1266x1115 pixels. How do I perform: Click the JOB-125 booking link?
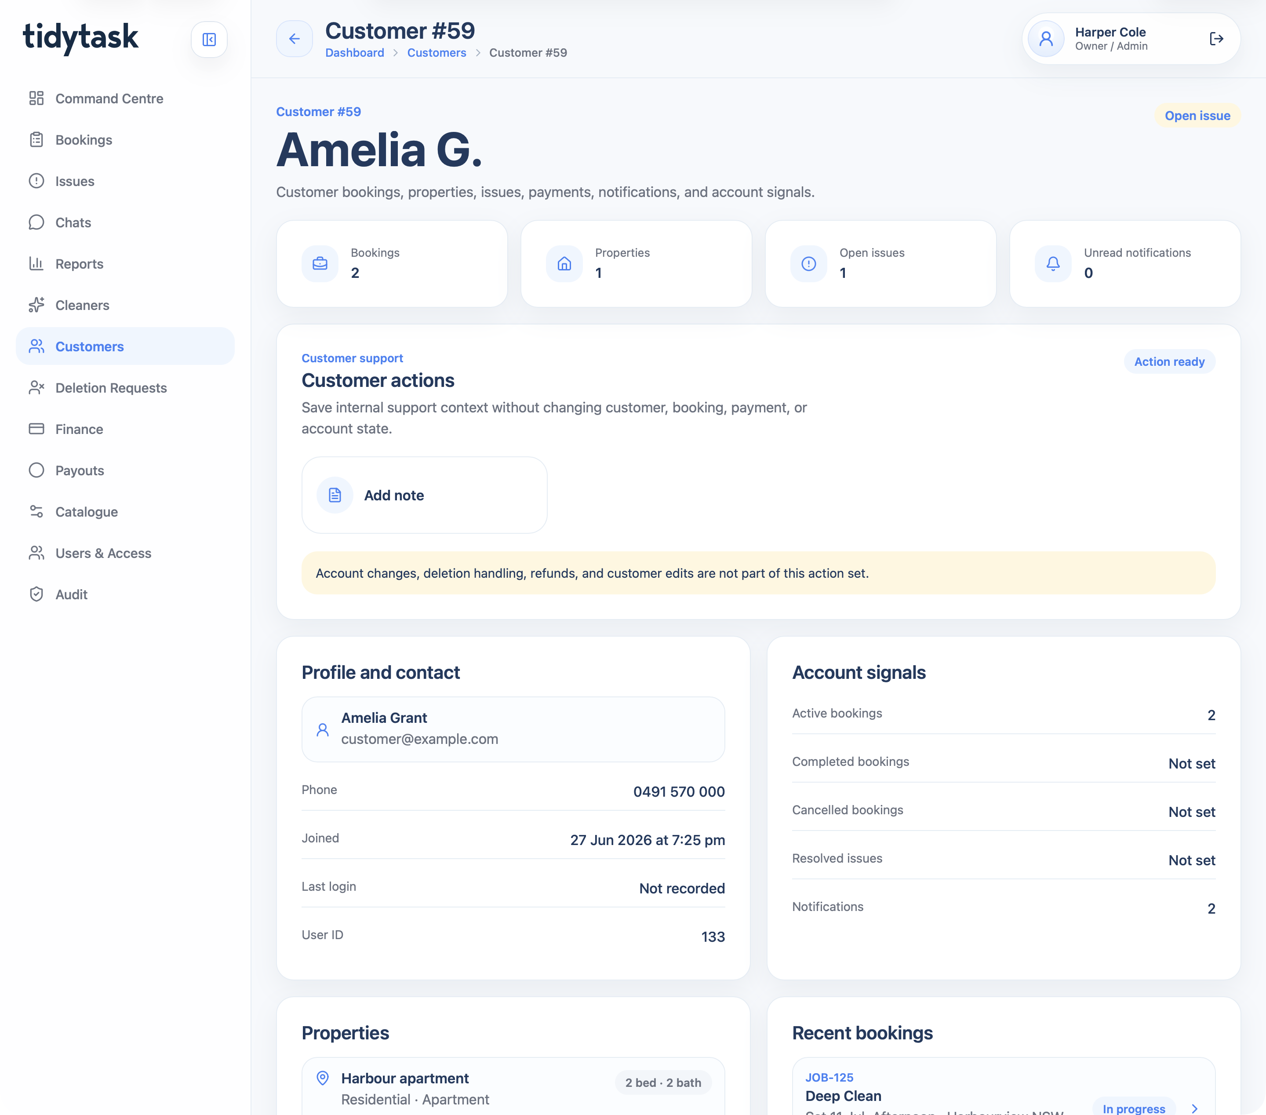pyautogui.click(x=829, y=1077)
